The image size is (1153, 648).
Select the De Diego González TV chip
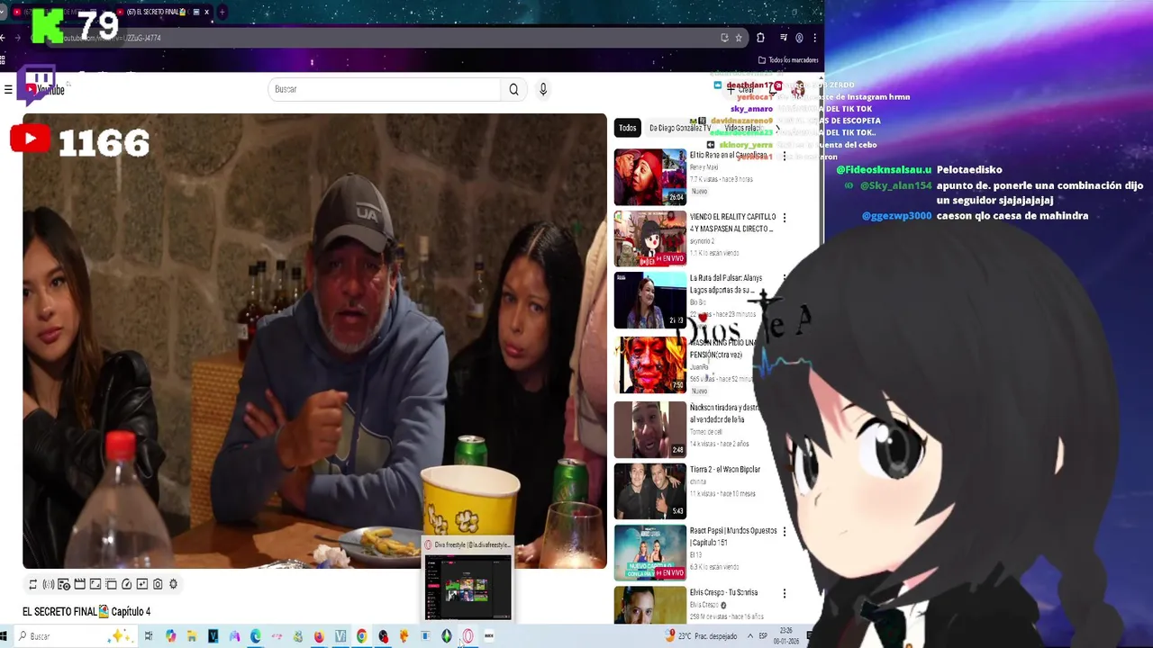coord(679,128)
